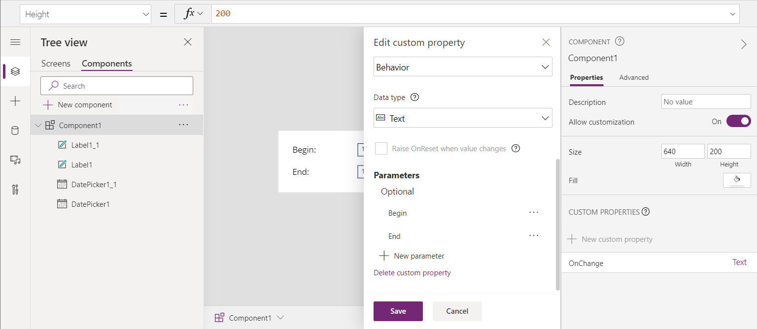This screenshot has width=757, height=329.
Task: Toggle Allow customization switch off
Action: (x=738, y=122)
